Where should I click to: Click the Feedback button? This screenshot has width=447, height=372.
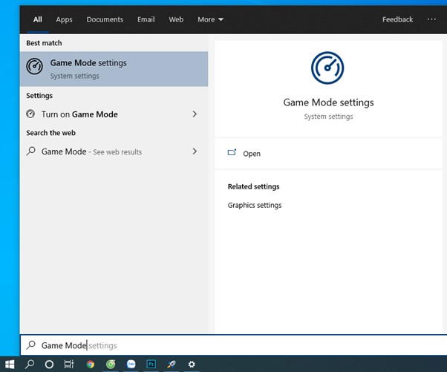point(397,19)
